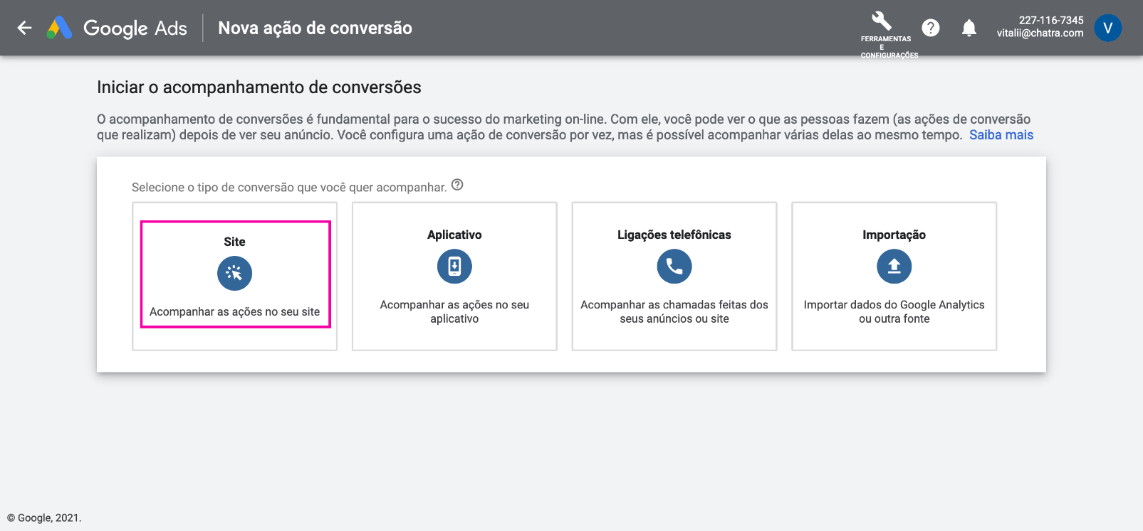Click the Aplicativo phone download icon
Screen dimensions: 1143x531
454,267
